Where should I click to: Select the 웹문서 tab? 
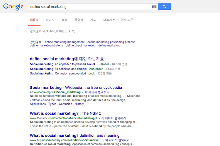[34, 20]
